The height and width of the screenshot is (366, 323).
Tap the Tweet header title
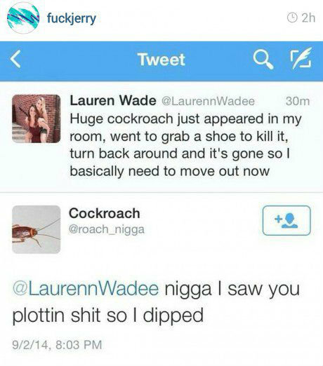click(161, 60)
